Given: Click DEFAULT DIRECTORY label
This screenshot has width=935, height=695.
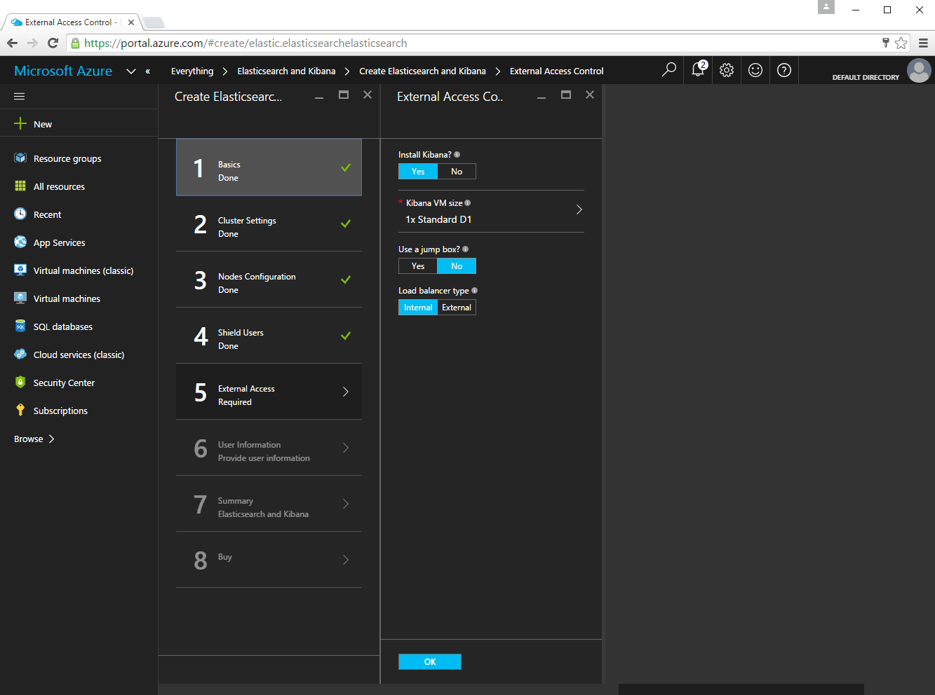Looking at the screenshot, I should tap(866, 77).
